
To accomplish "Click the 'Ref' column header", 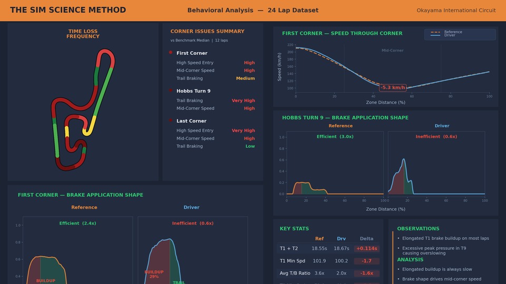I will click(319, 239).
